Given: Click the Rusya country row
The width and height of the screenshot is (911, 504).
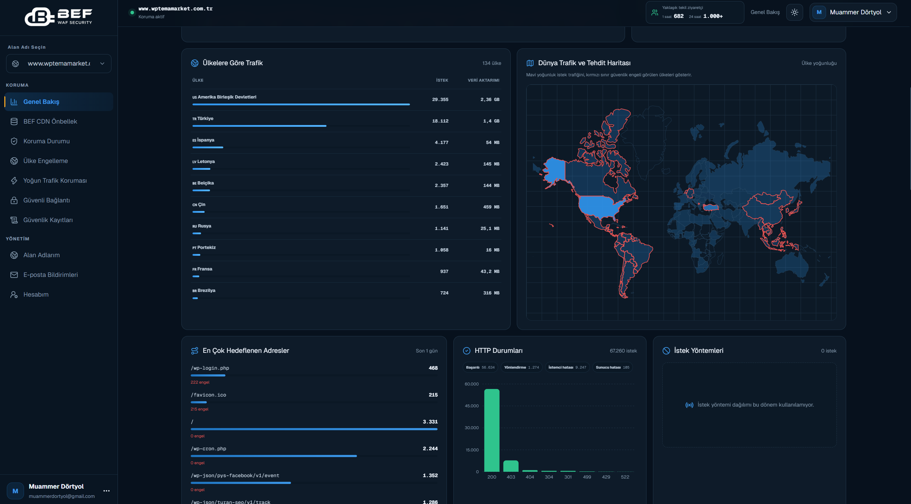Looking at the screenshot, I should (346, 229).
